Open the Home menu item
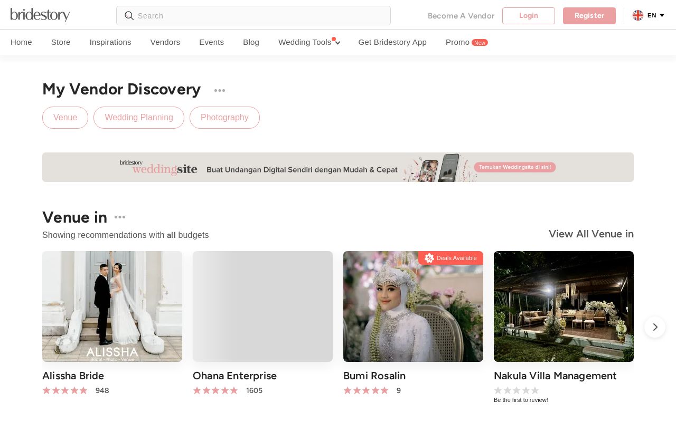Viewport: 676px width, 422px height. (21, 42)
